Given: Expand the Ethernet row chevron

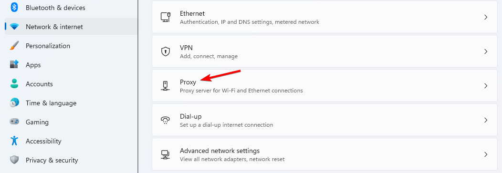Looking at the screenshot, I should (486, 17).
